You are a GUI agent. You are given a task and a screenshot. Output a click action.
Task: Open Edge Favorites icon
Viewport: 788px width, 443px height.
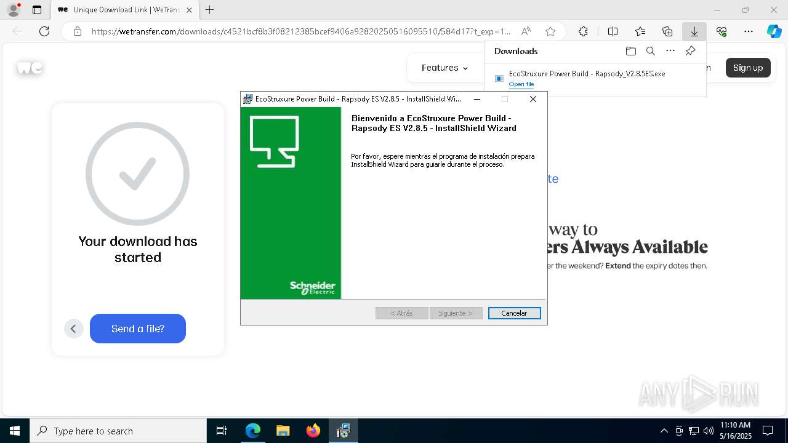pyautogui.click(x=640, y=31)
